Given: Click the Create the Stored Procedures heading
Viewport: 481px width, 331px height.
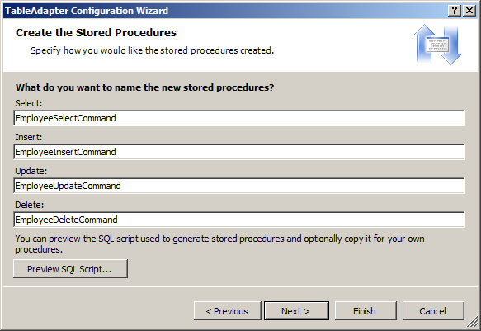Looking at the screenshot, I should [96, 32].
